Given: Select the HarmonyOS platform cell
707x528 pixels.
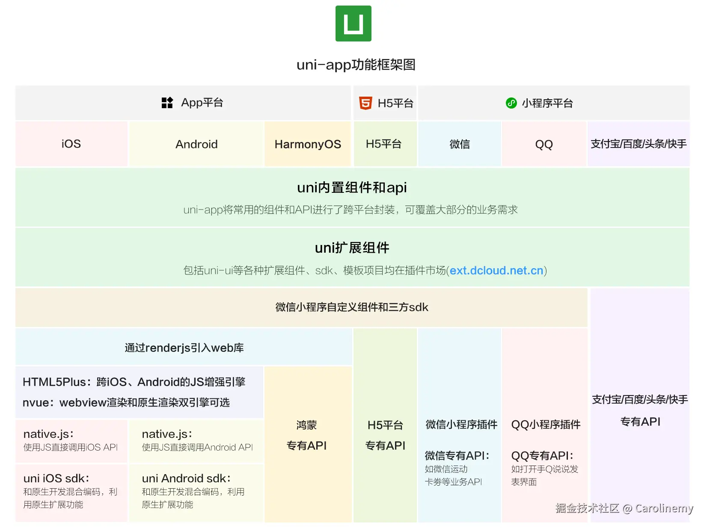Looking at the screenshot, I should coord(308,144).
